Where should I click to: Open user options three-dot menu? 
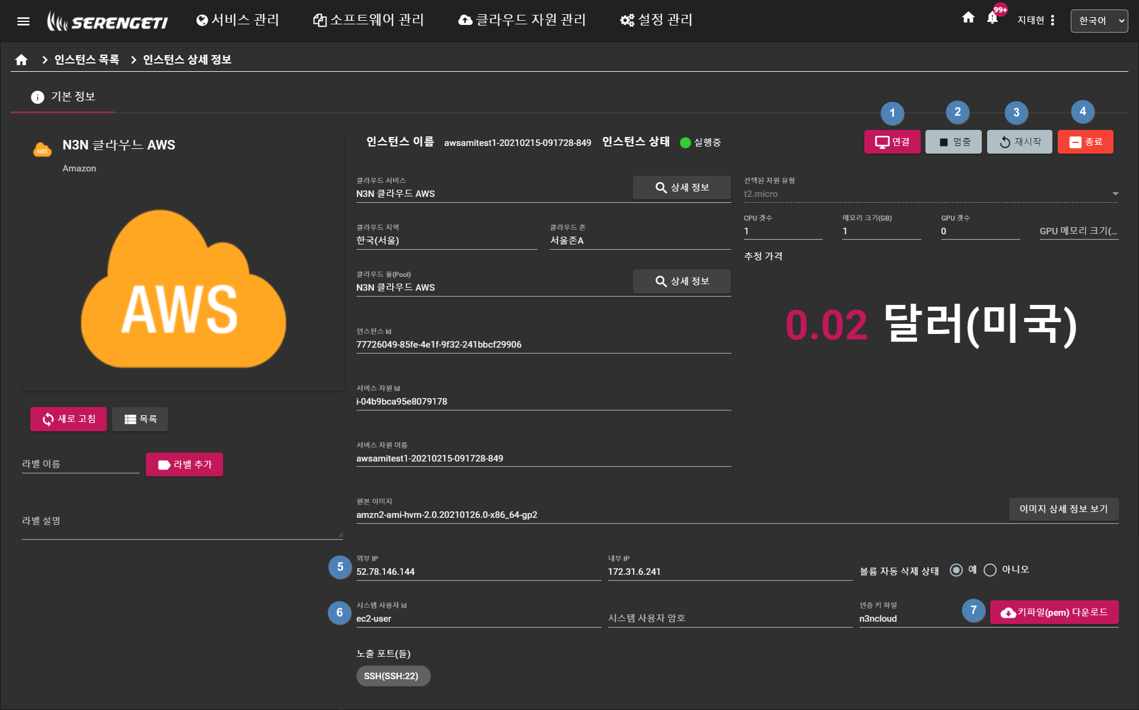coord(1052,20)
